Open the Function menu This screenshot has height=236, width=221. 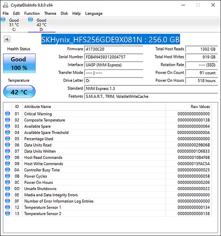32,14
